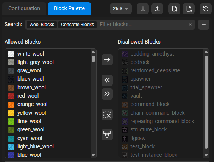Click Disallowed Blocks scrollbar down arrow

pos(206,155)
